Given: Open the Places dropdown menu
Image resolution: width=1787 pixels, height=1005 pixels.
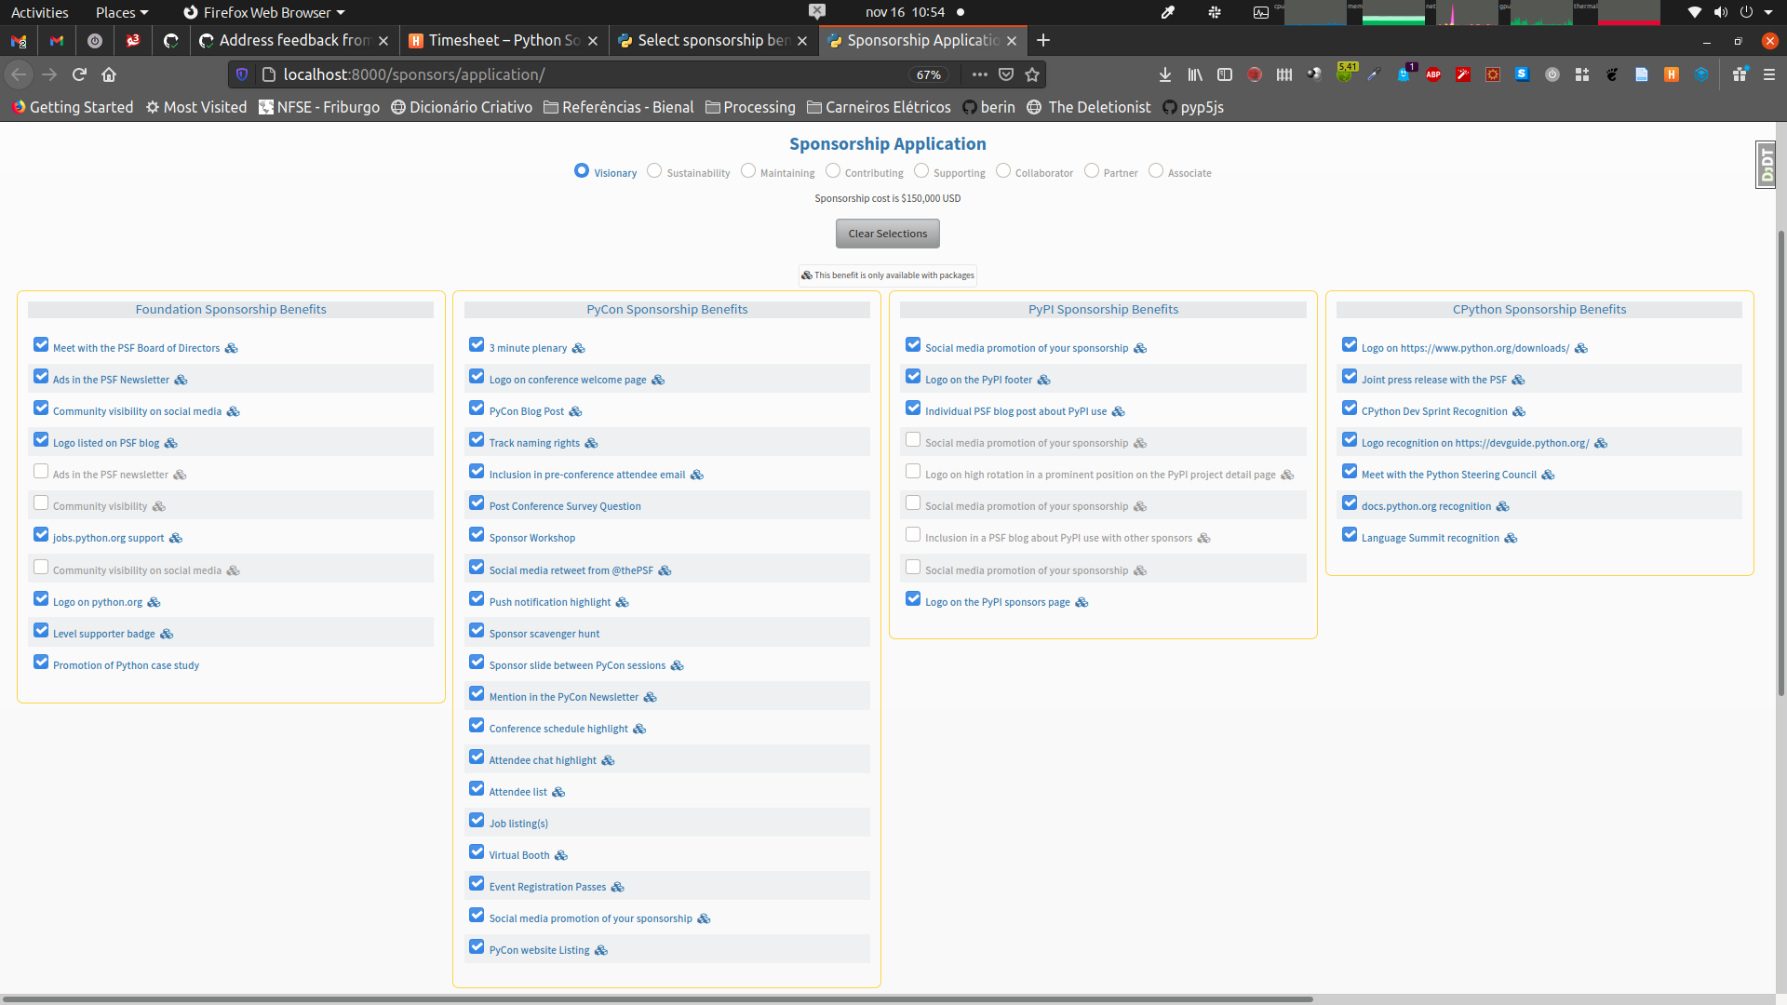Looking at the screenshot, I should click(x=121, y=12).
